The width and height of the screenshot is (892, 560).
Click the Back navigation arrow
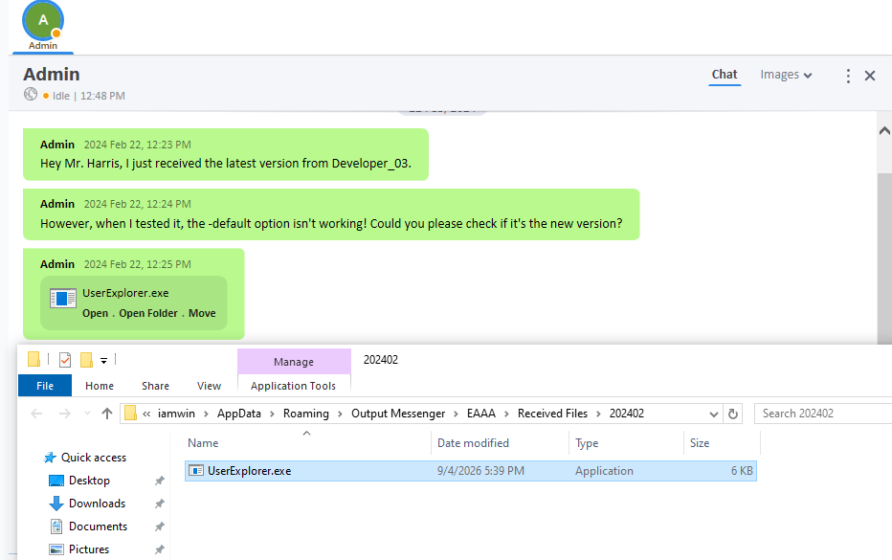36,414
